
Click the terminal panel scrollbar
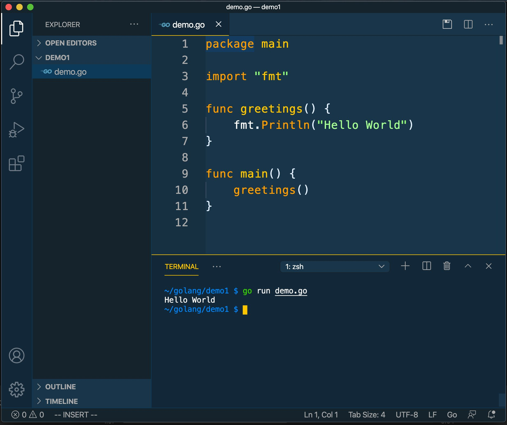click(x=502, y=400)
